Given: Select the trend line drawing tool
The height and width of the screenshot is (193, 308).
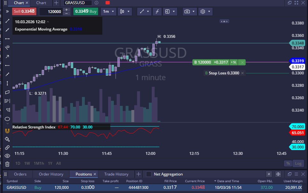Looking at the screenshot, I should click(x=7, y=21).
